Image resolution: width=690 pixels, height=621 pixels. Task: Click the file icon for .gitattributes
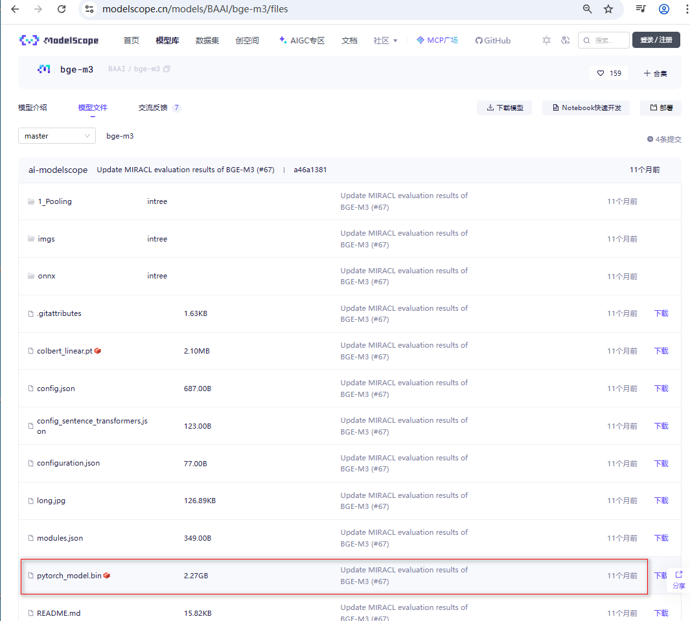pyautogui.click(x=31, y=313)
